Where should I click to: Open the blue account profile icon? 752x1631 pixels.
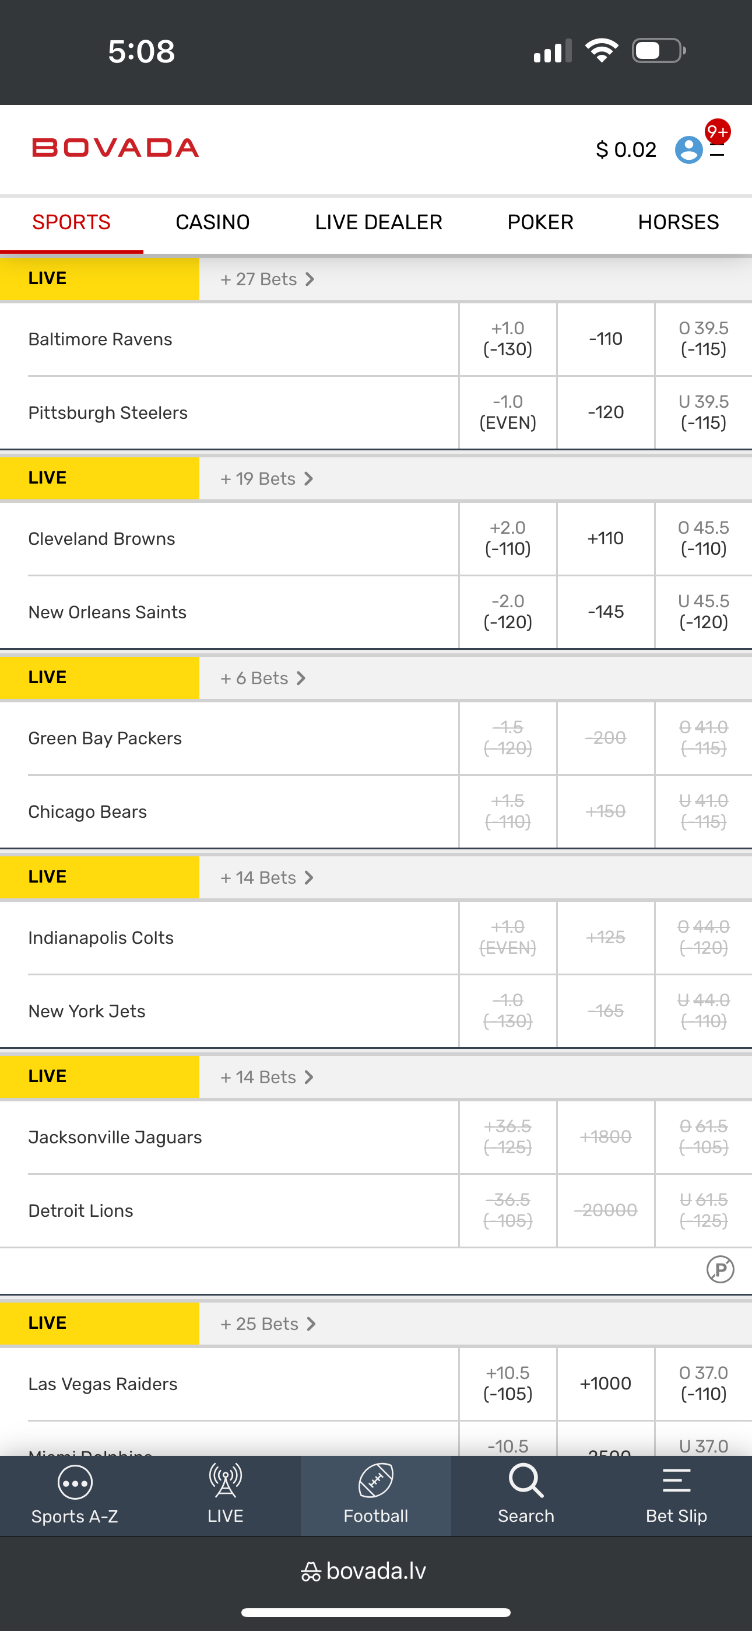point(688,150)
